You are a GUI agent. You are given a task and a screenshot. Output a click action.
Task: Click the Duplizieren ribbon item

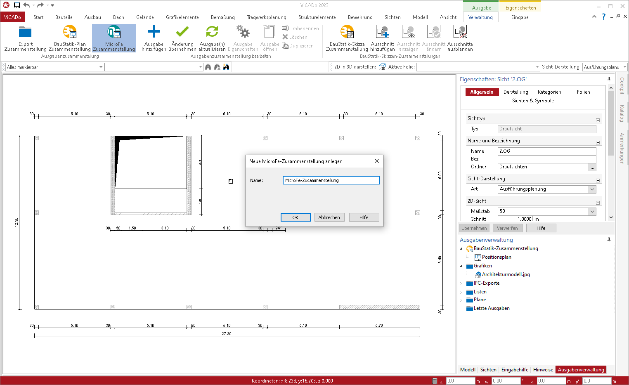pyautogui.click(x=298, y=46)
